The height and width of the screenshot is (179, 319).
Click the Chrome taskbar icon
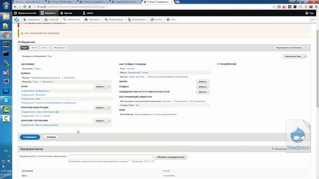click(6, 35)
